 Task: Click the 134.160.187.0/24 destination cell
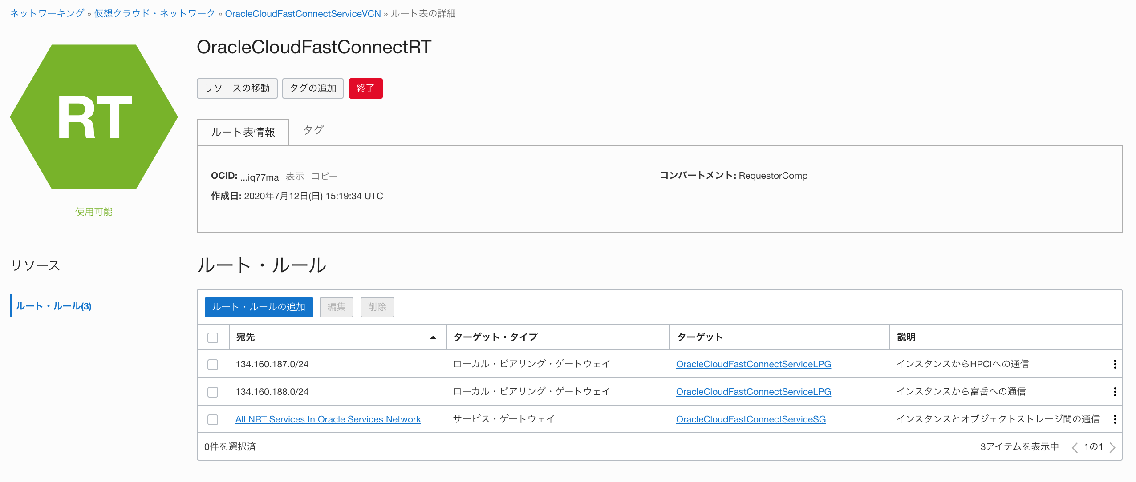(272, 364)
